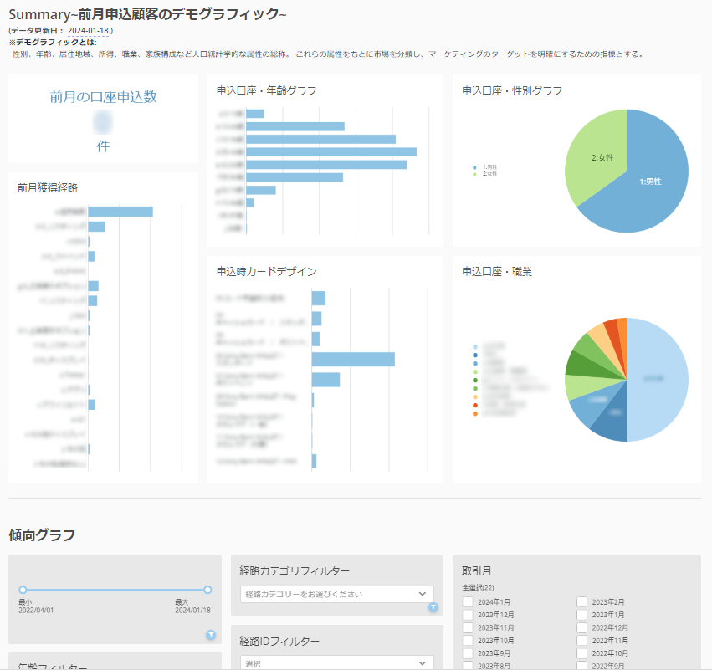
Task: Click filter icon under 経路カテゴリフィルター dropdown
Action: click(x=433, y=607)
